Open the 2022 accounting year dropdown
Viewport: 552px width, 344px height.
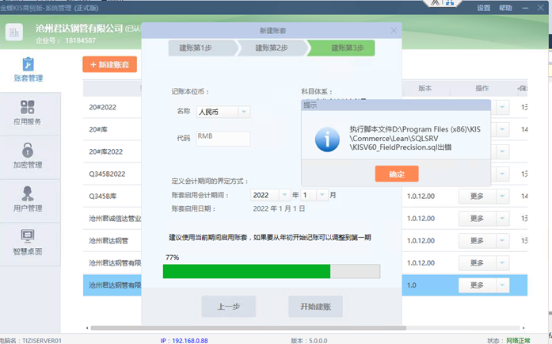[x=284, y=195]
